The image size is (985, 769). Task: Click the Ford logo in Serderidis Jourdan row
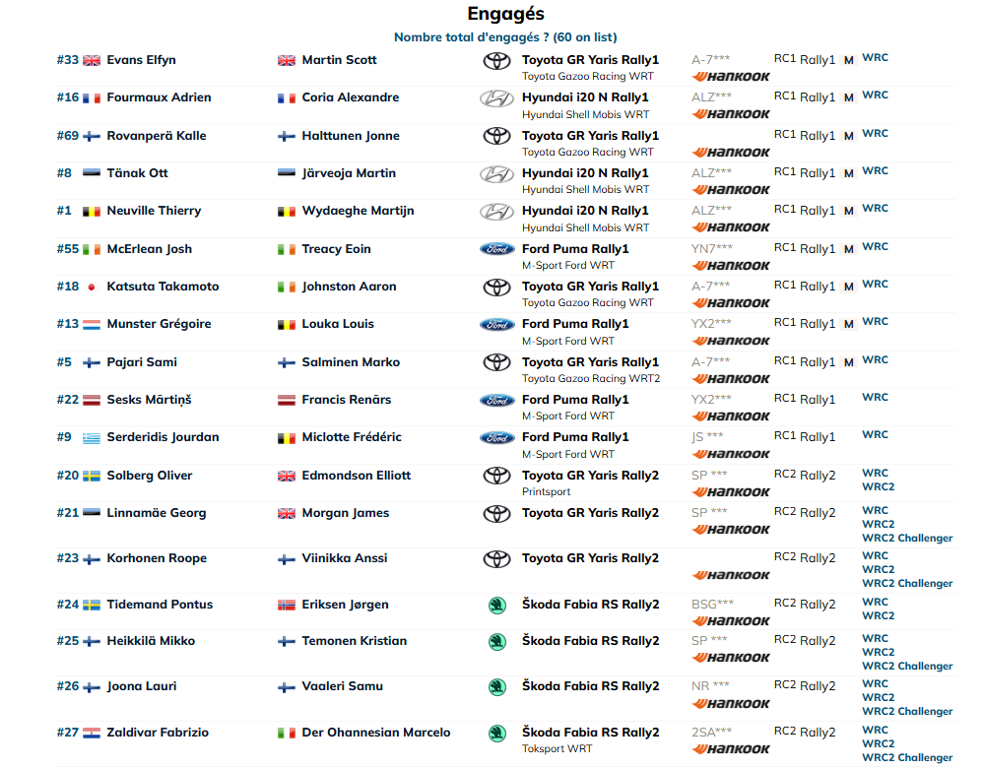pos(496,437)
